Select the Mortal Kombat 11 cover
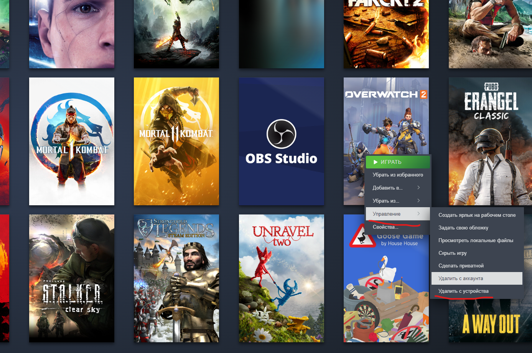 point(176,141)
